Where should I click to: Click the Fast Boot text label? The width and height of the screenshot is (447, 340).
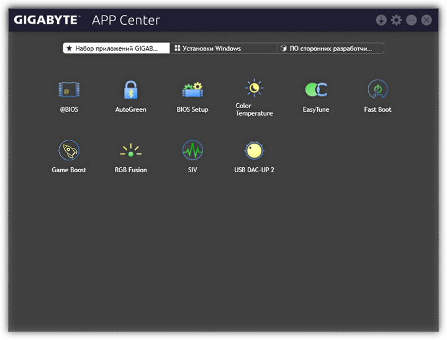tap(377, 109)
